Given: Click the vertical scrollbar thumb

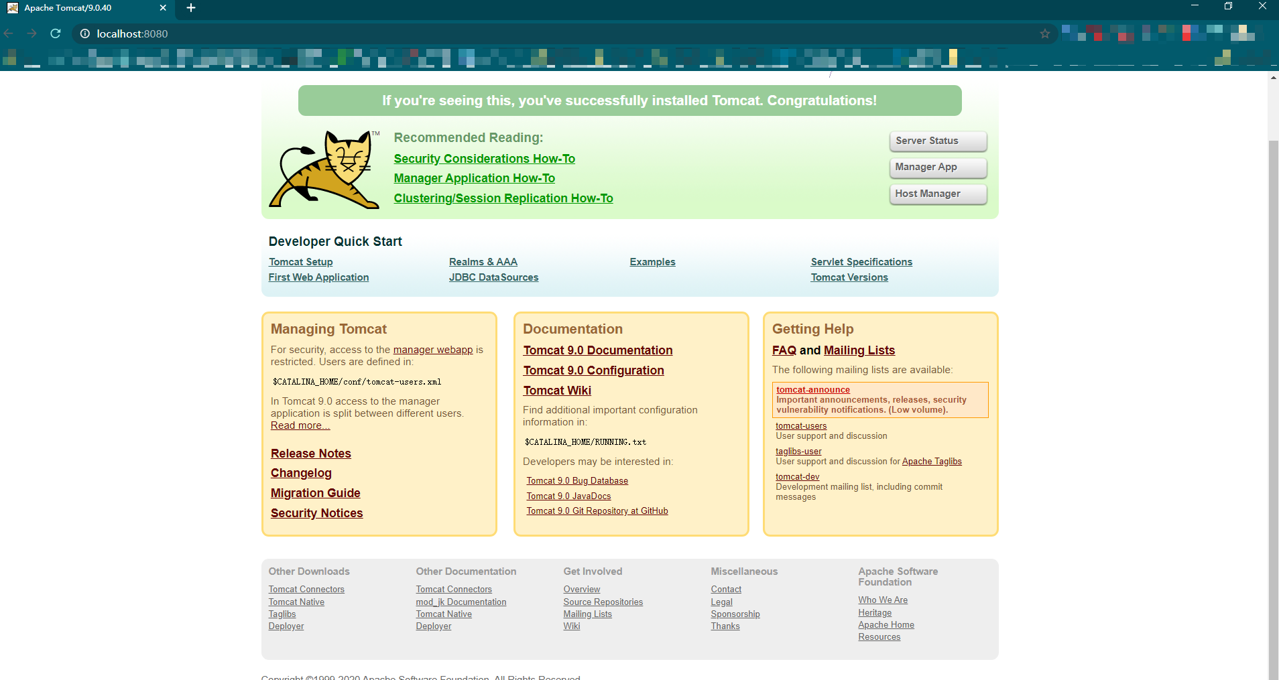Looking at the screenshot, I should coord(1274,409).
